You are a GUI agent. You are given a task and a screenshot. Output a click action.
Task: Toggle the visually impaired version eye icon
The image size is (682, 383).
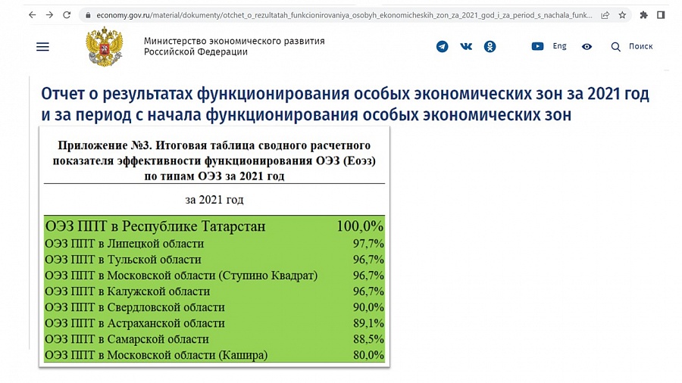point(587,46)
